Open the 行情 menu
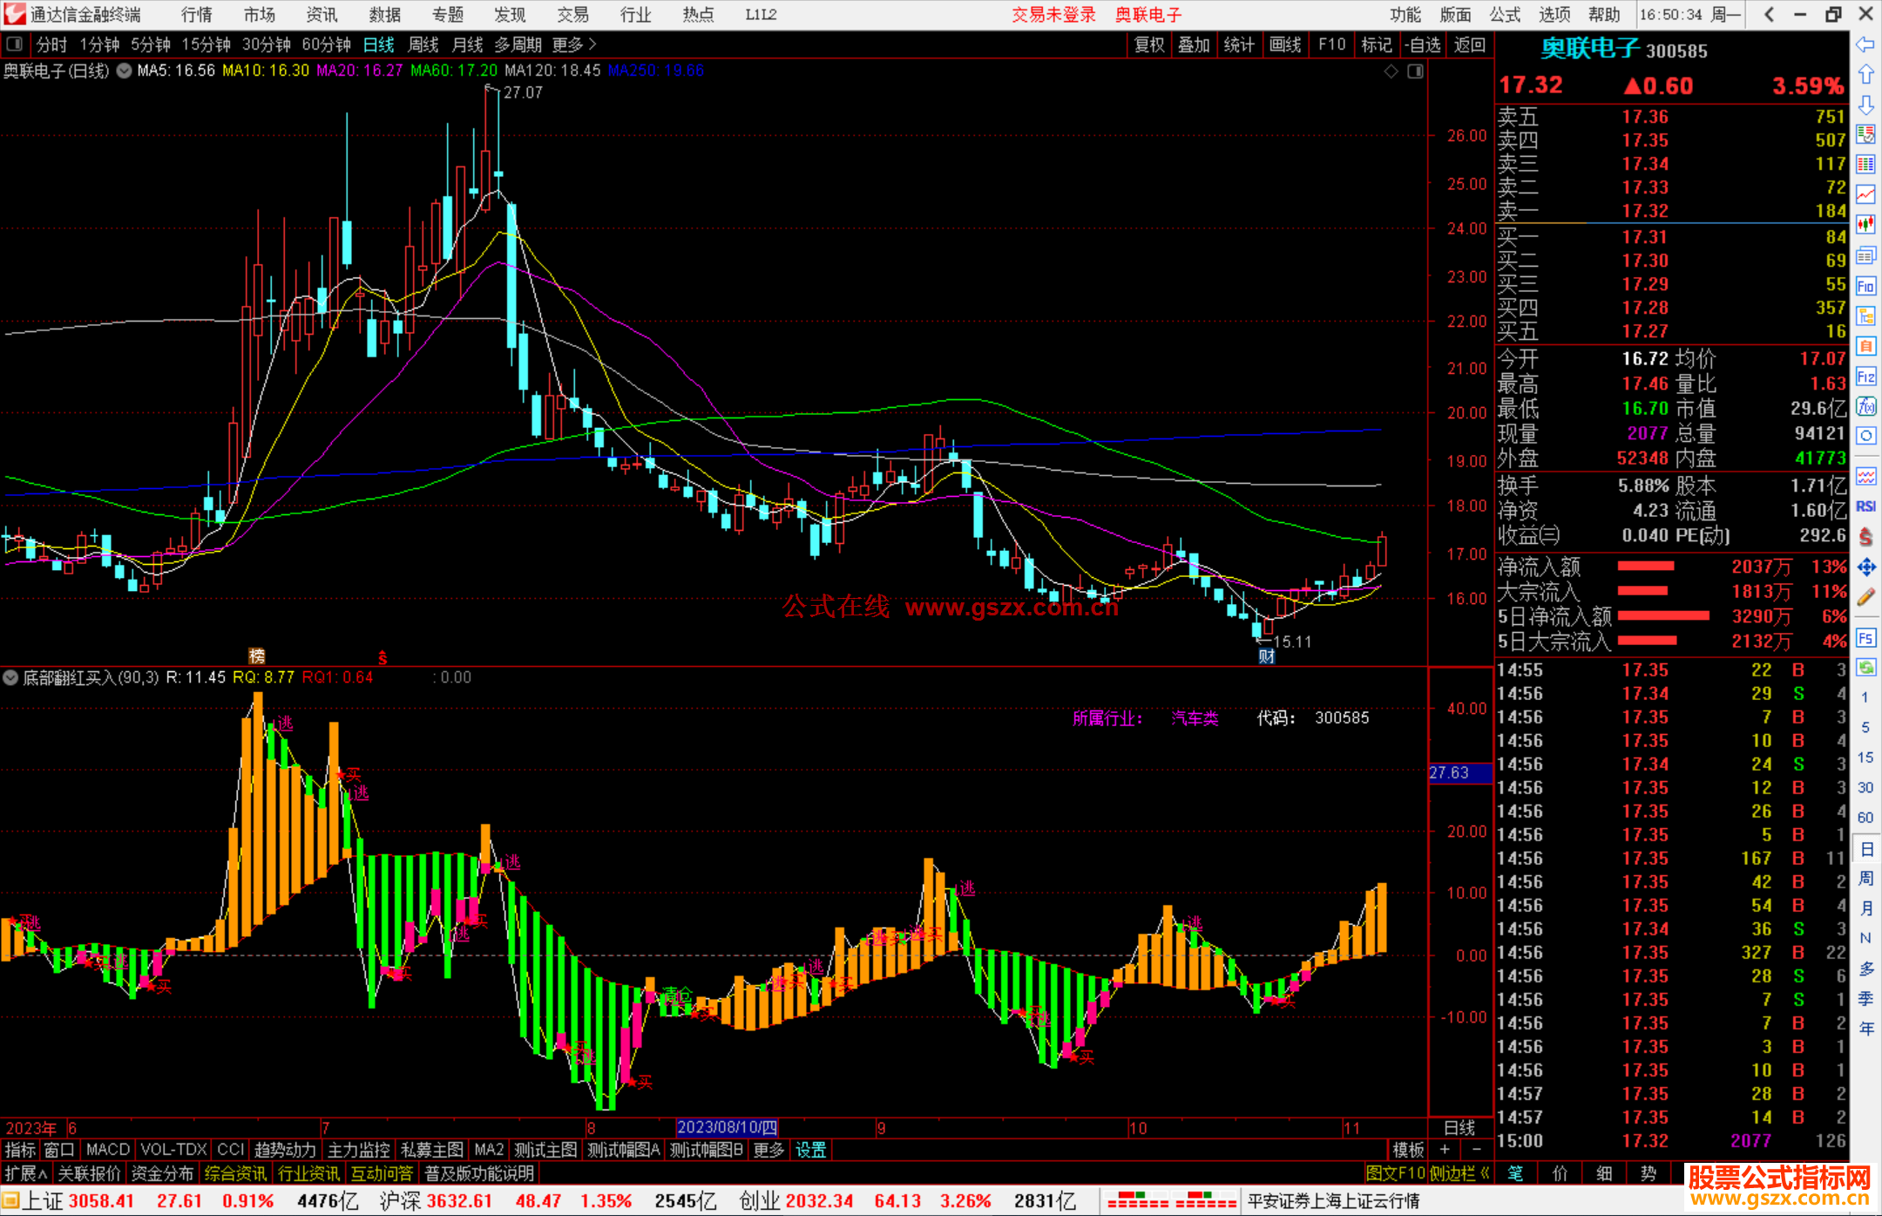1882x1216 pixels. [x=196, y=15]
